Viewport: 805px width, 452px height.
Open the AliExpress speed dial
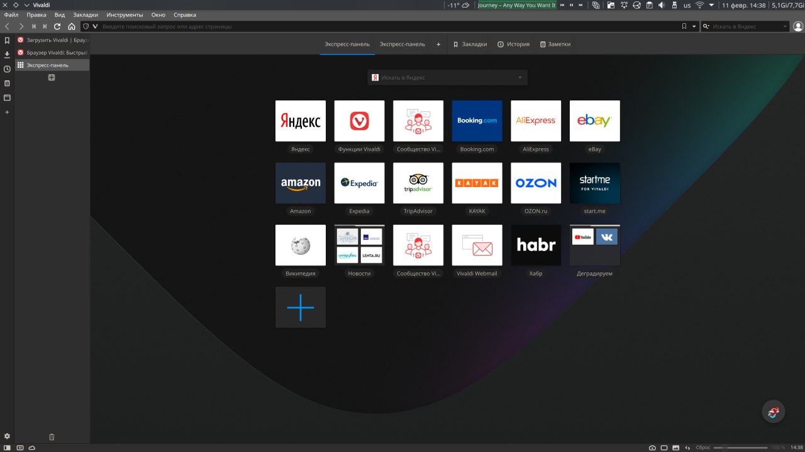[536, 121]
